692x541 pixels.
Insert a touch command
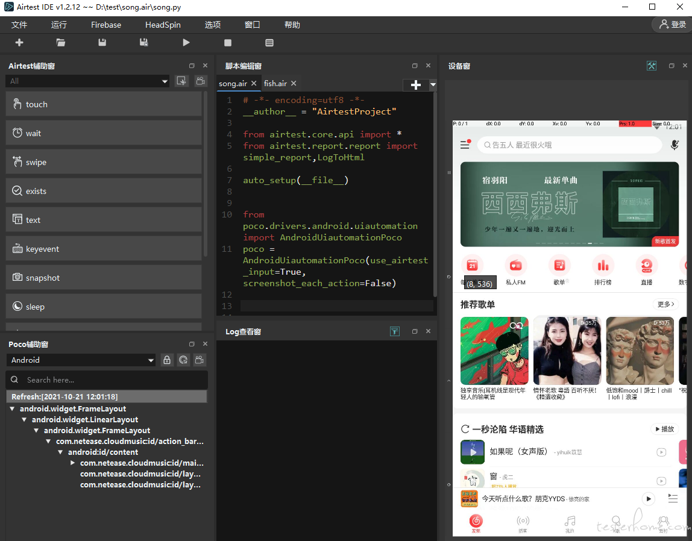tap(104, 104)
